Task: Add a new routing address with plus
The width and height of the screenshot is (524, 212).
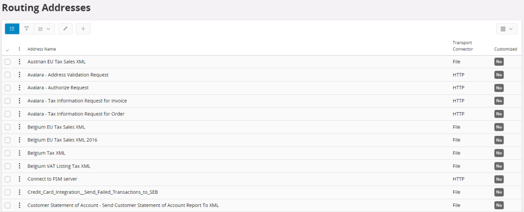Action: pos(83,29)
